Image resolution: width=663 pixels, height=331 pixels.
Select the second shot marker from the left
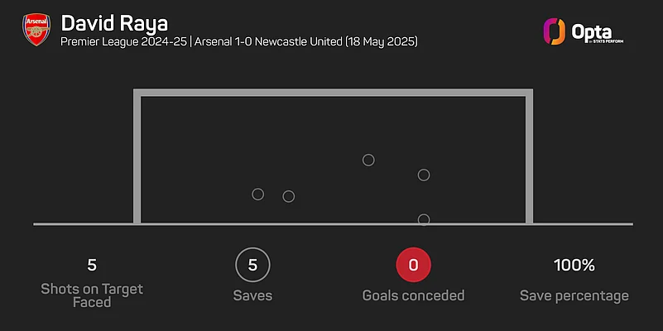[x=289, y=196]
